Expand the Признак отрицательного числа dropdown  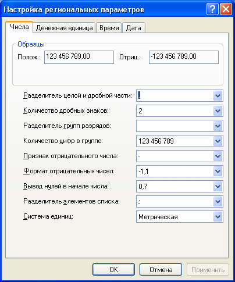218,156
